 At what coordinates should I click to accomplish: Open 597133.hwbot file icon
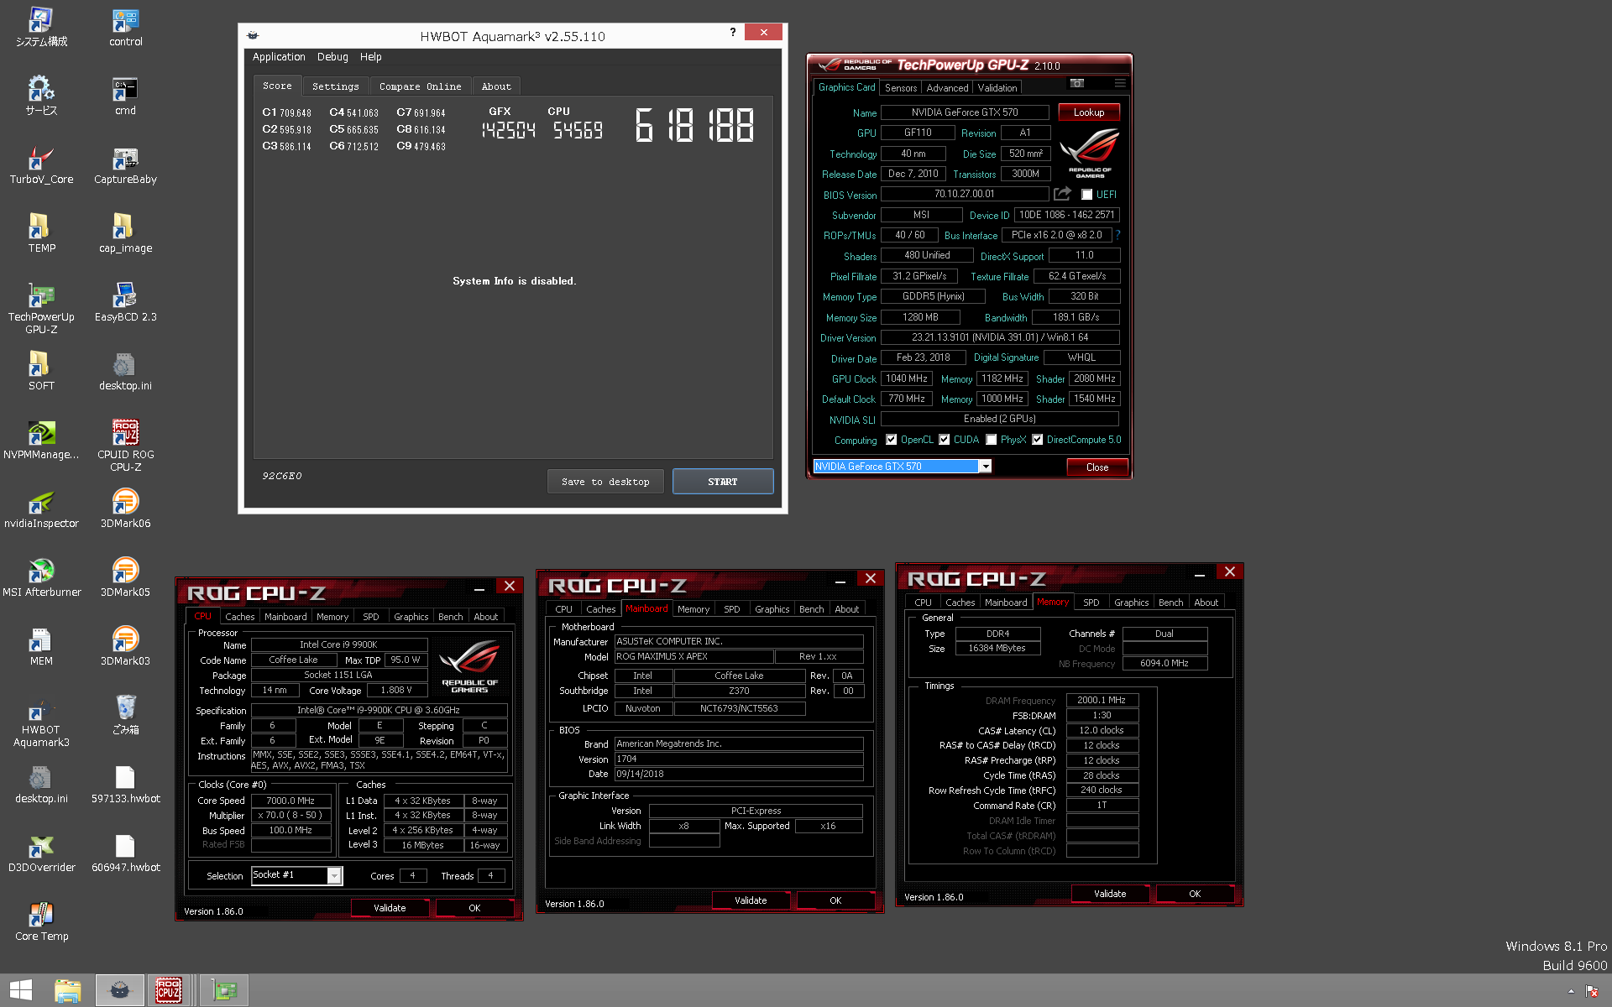pyautogui.click(x=125, y=784)
